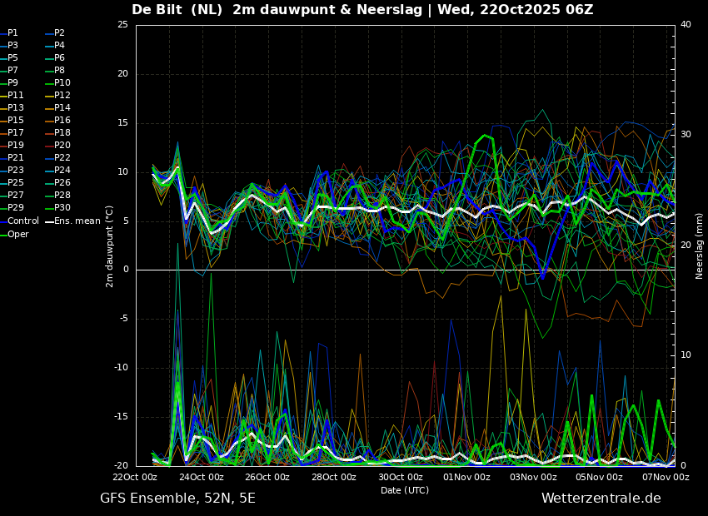
Task: Select the Ens. mean legend entry
Action: (x=77, y=221)
